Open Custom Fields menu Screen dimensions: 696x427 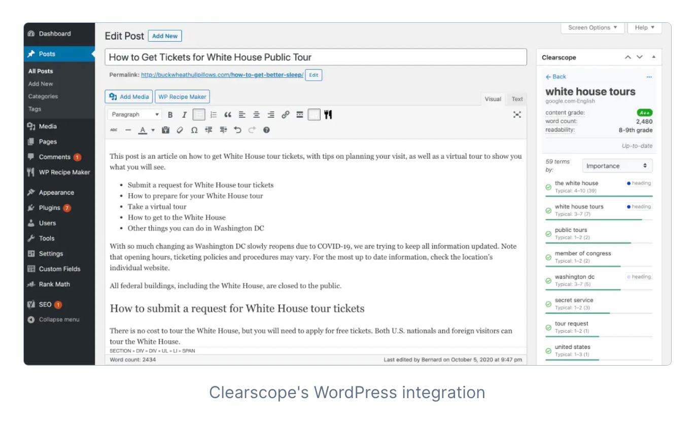[x=59, y=269]
